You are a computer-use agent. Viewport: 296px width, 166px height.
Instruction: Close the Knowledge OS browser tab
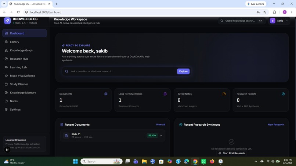[x=49, y=4]
